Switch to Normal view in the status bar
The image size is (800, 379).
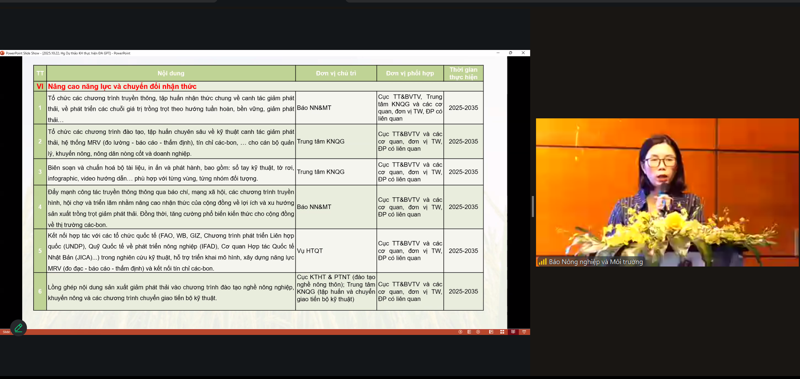tap(491, 332)
